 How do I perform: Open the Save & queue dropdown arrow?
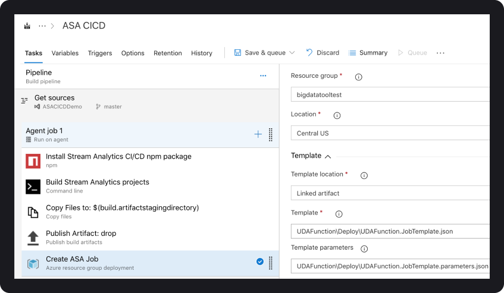[x=292, y=53]
